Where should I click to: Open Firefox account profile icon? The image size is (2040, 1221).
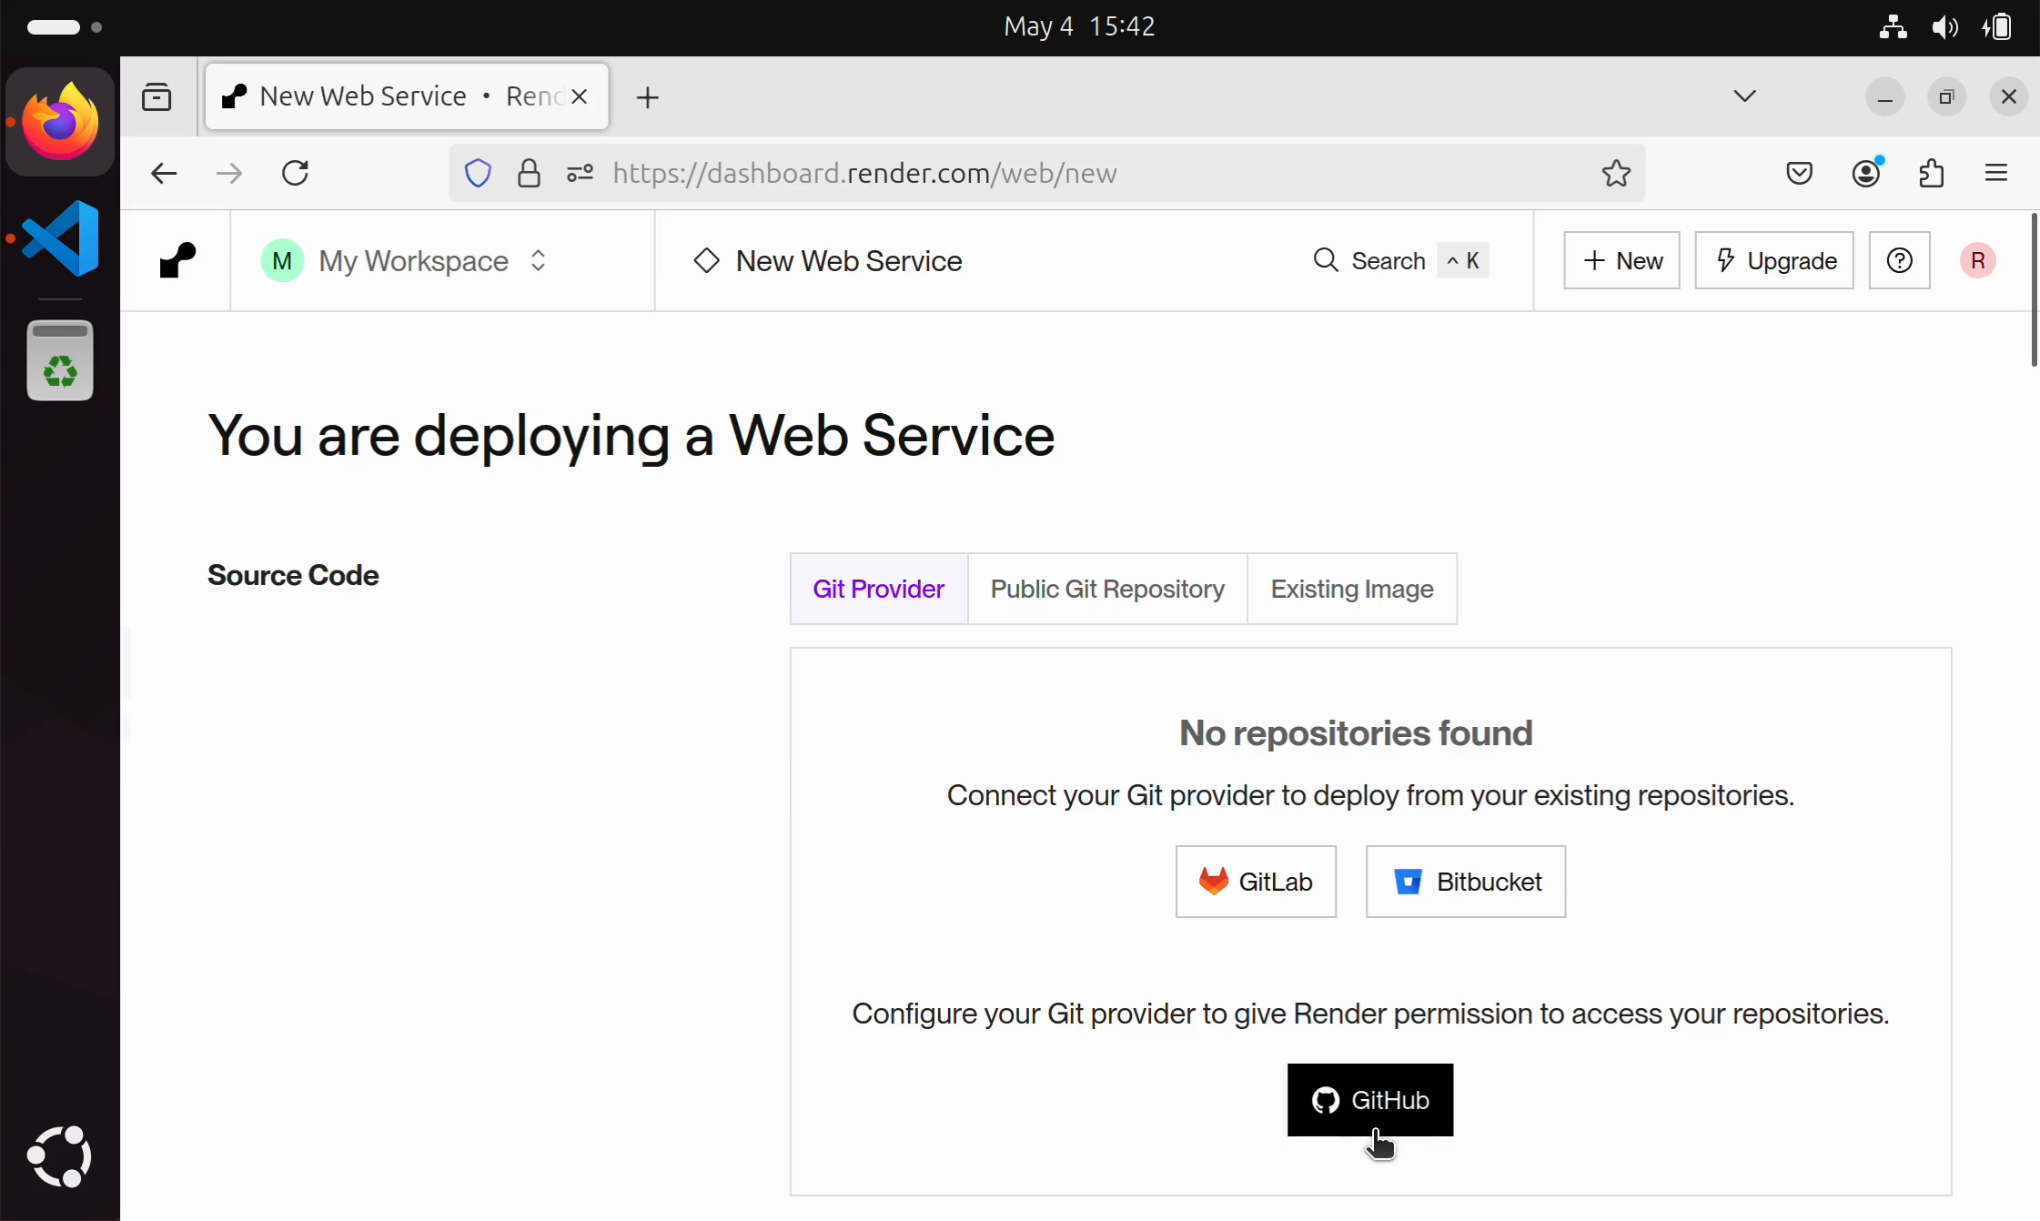pos(1865,173)
